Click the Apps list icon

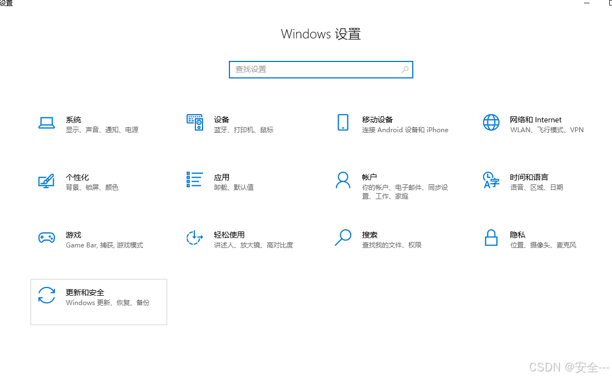[x=194, y=180]
